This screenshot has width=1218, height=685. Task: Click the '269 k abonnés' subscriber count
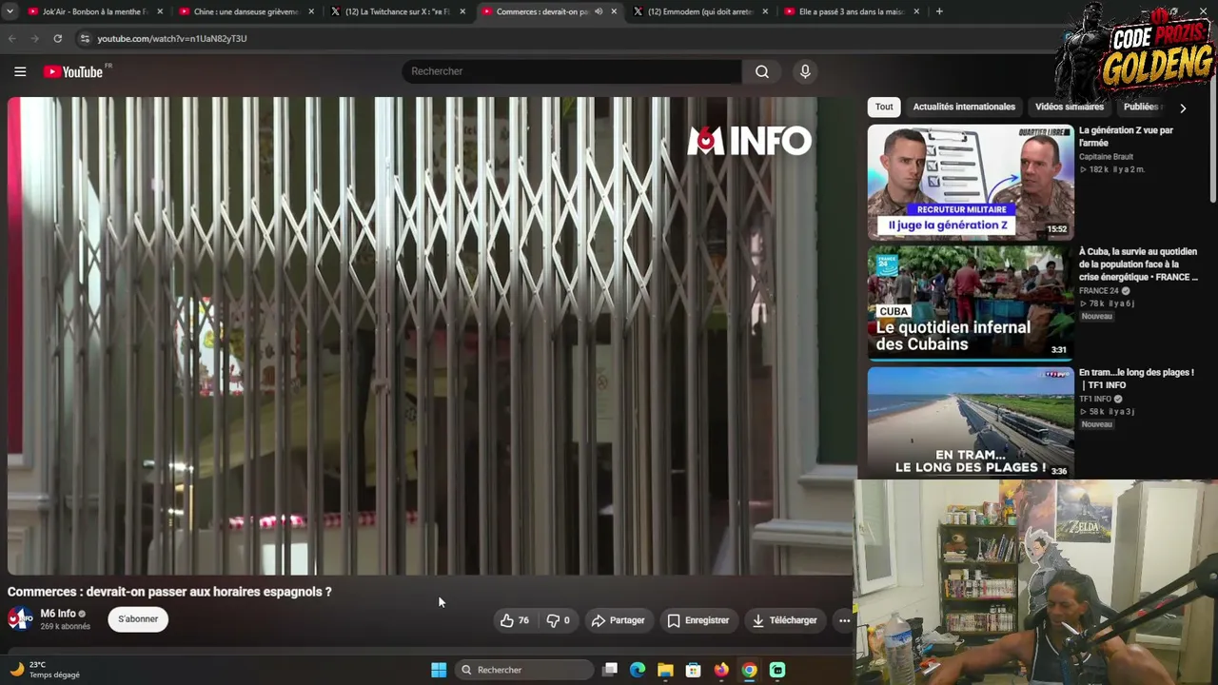[66, 627]
